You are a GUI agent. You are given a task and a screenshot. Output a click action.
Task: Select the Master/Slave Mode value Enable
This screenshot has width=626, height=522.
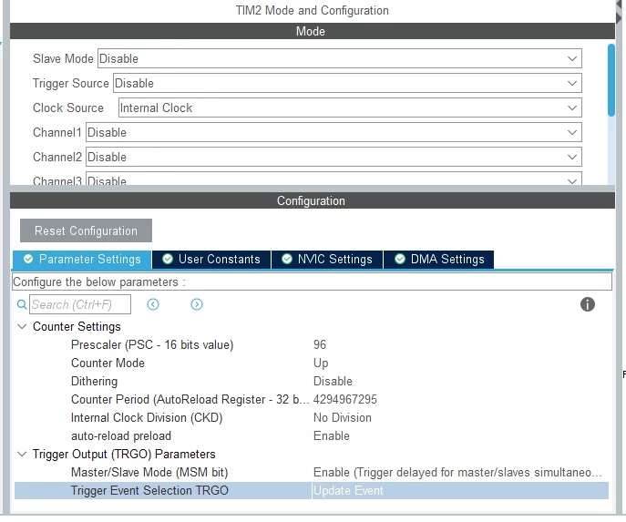click(457, 473)
